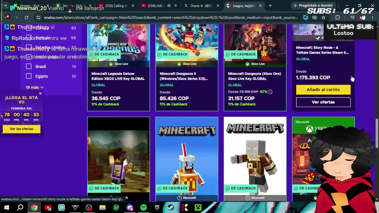Click the 'Añadir al carrito' button
Screen dimensions: 379x213
coord(323,90)
